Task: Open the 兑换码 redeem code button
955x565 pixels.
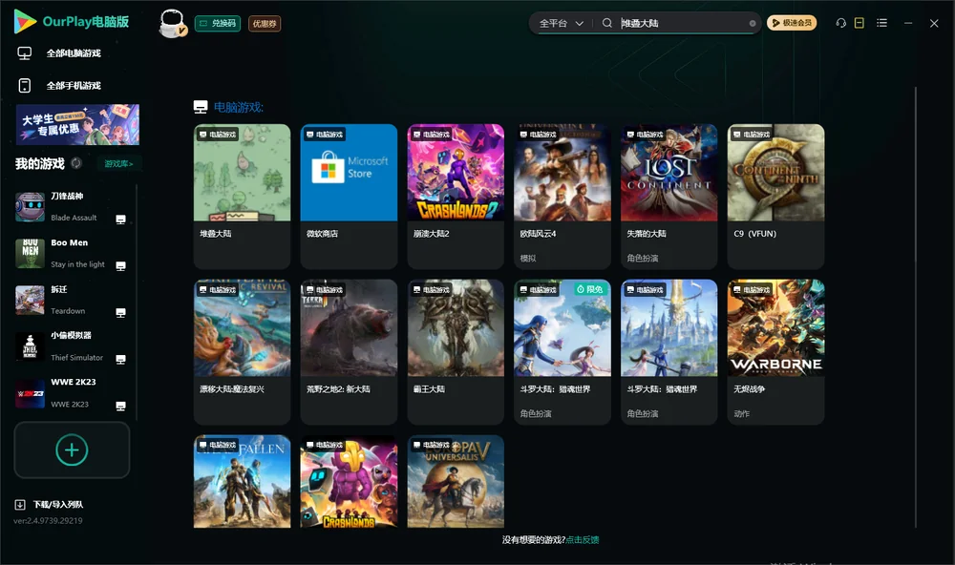Action: tap(218, 24)
